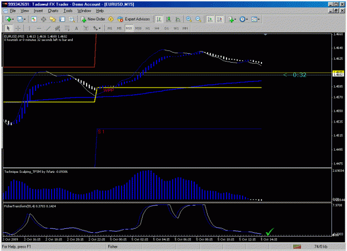This screenshot has width=347, height=251.
Task: Toggle the Terminal window icon
Action: (x=62, y=19)
